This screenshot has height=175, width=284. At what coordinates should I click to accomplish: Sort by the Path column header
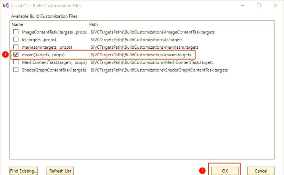[93, 24]
